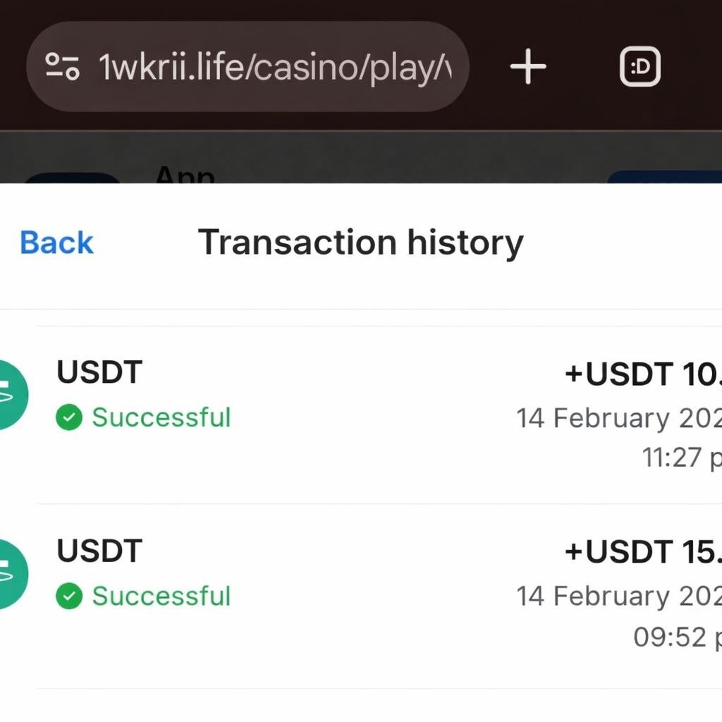Click the Transaction history title
This screenshot has height=722, width=722.
(x=360, y=243)
